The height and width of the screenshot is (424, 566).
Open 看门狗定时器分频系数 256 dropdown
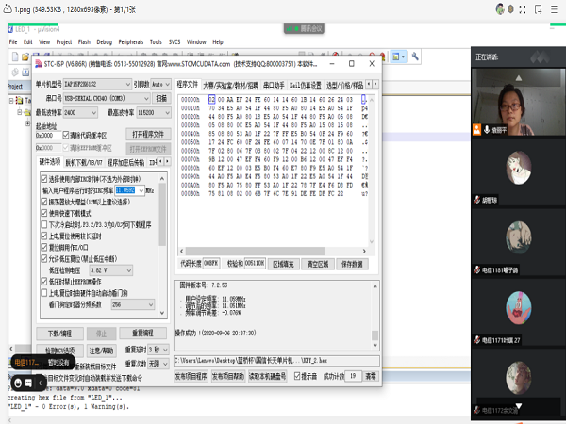(133, 304)
